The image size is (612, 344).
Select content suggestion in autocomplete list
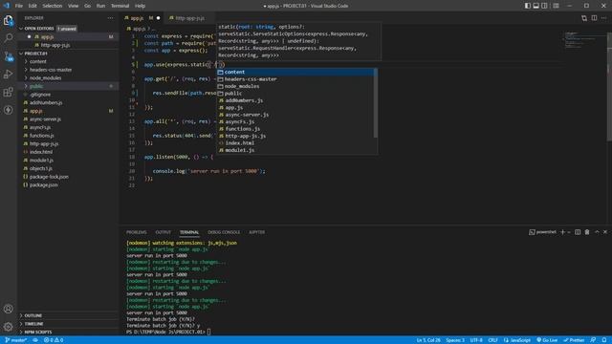tap(295, 72)
